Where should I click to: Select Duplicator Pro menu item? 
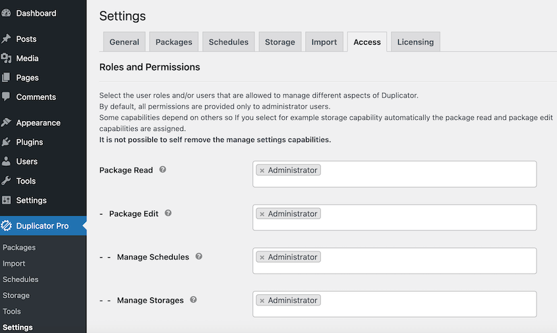[43, 226]
